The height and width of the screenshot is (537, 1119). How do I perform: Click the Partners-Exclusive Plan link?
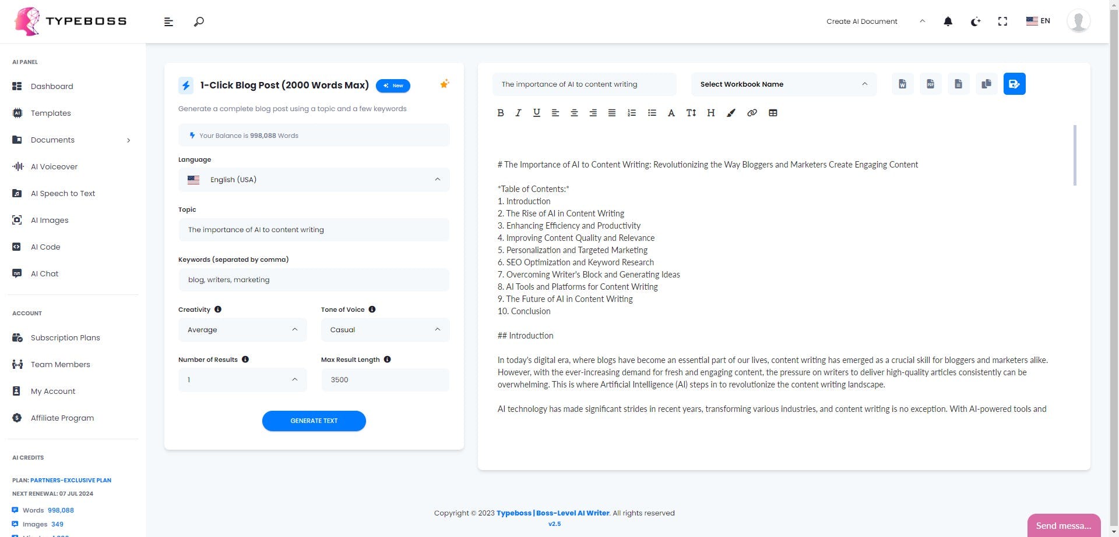pyautogui.click(x=71, y=480)
